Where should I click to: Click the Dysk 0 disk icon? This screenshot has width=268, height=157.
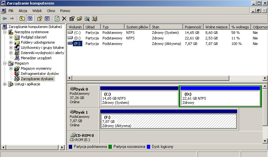pos(73,89)
